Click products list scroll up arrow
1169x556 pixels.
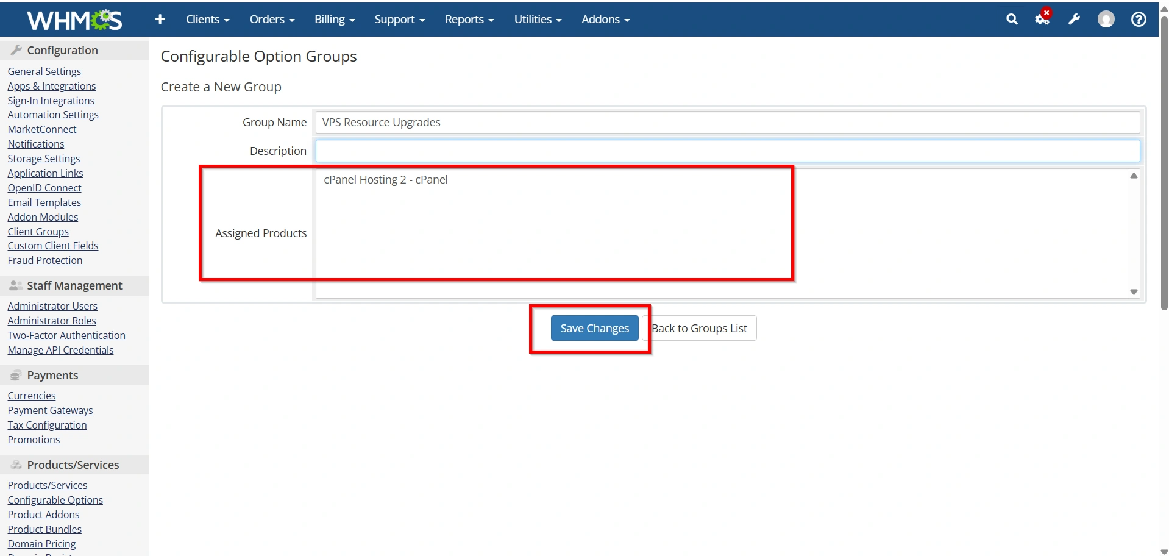click(1134, 176)
